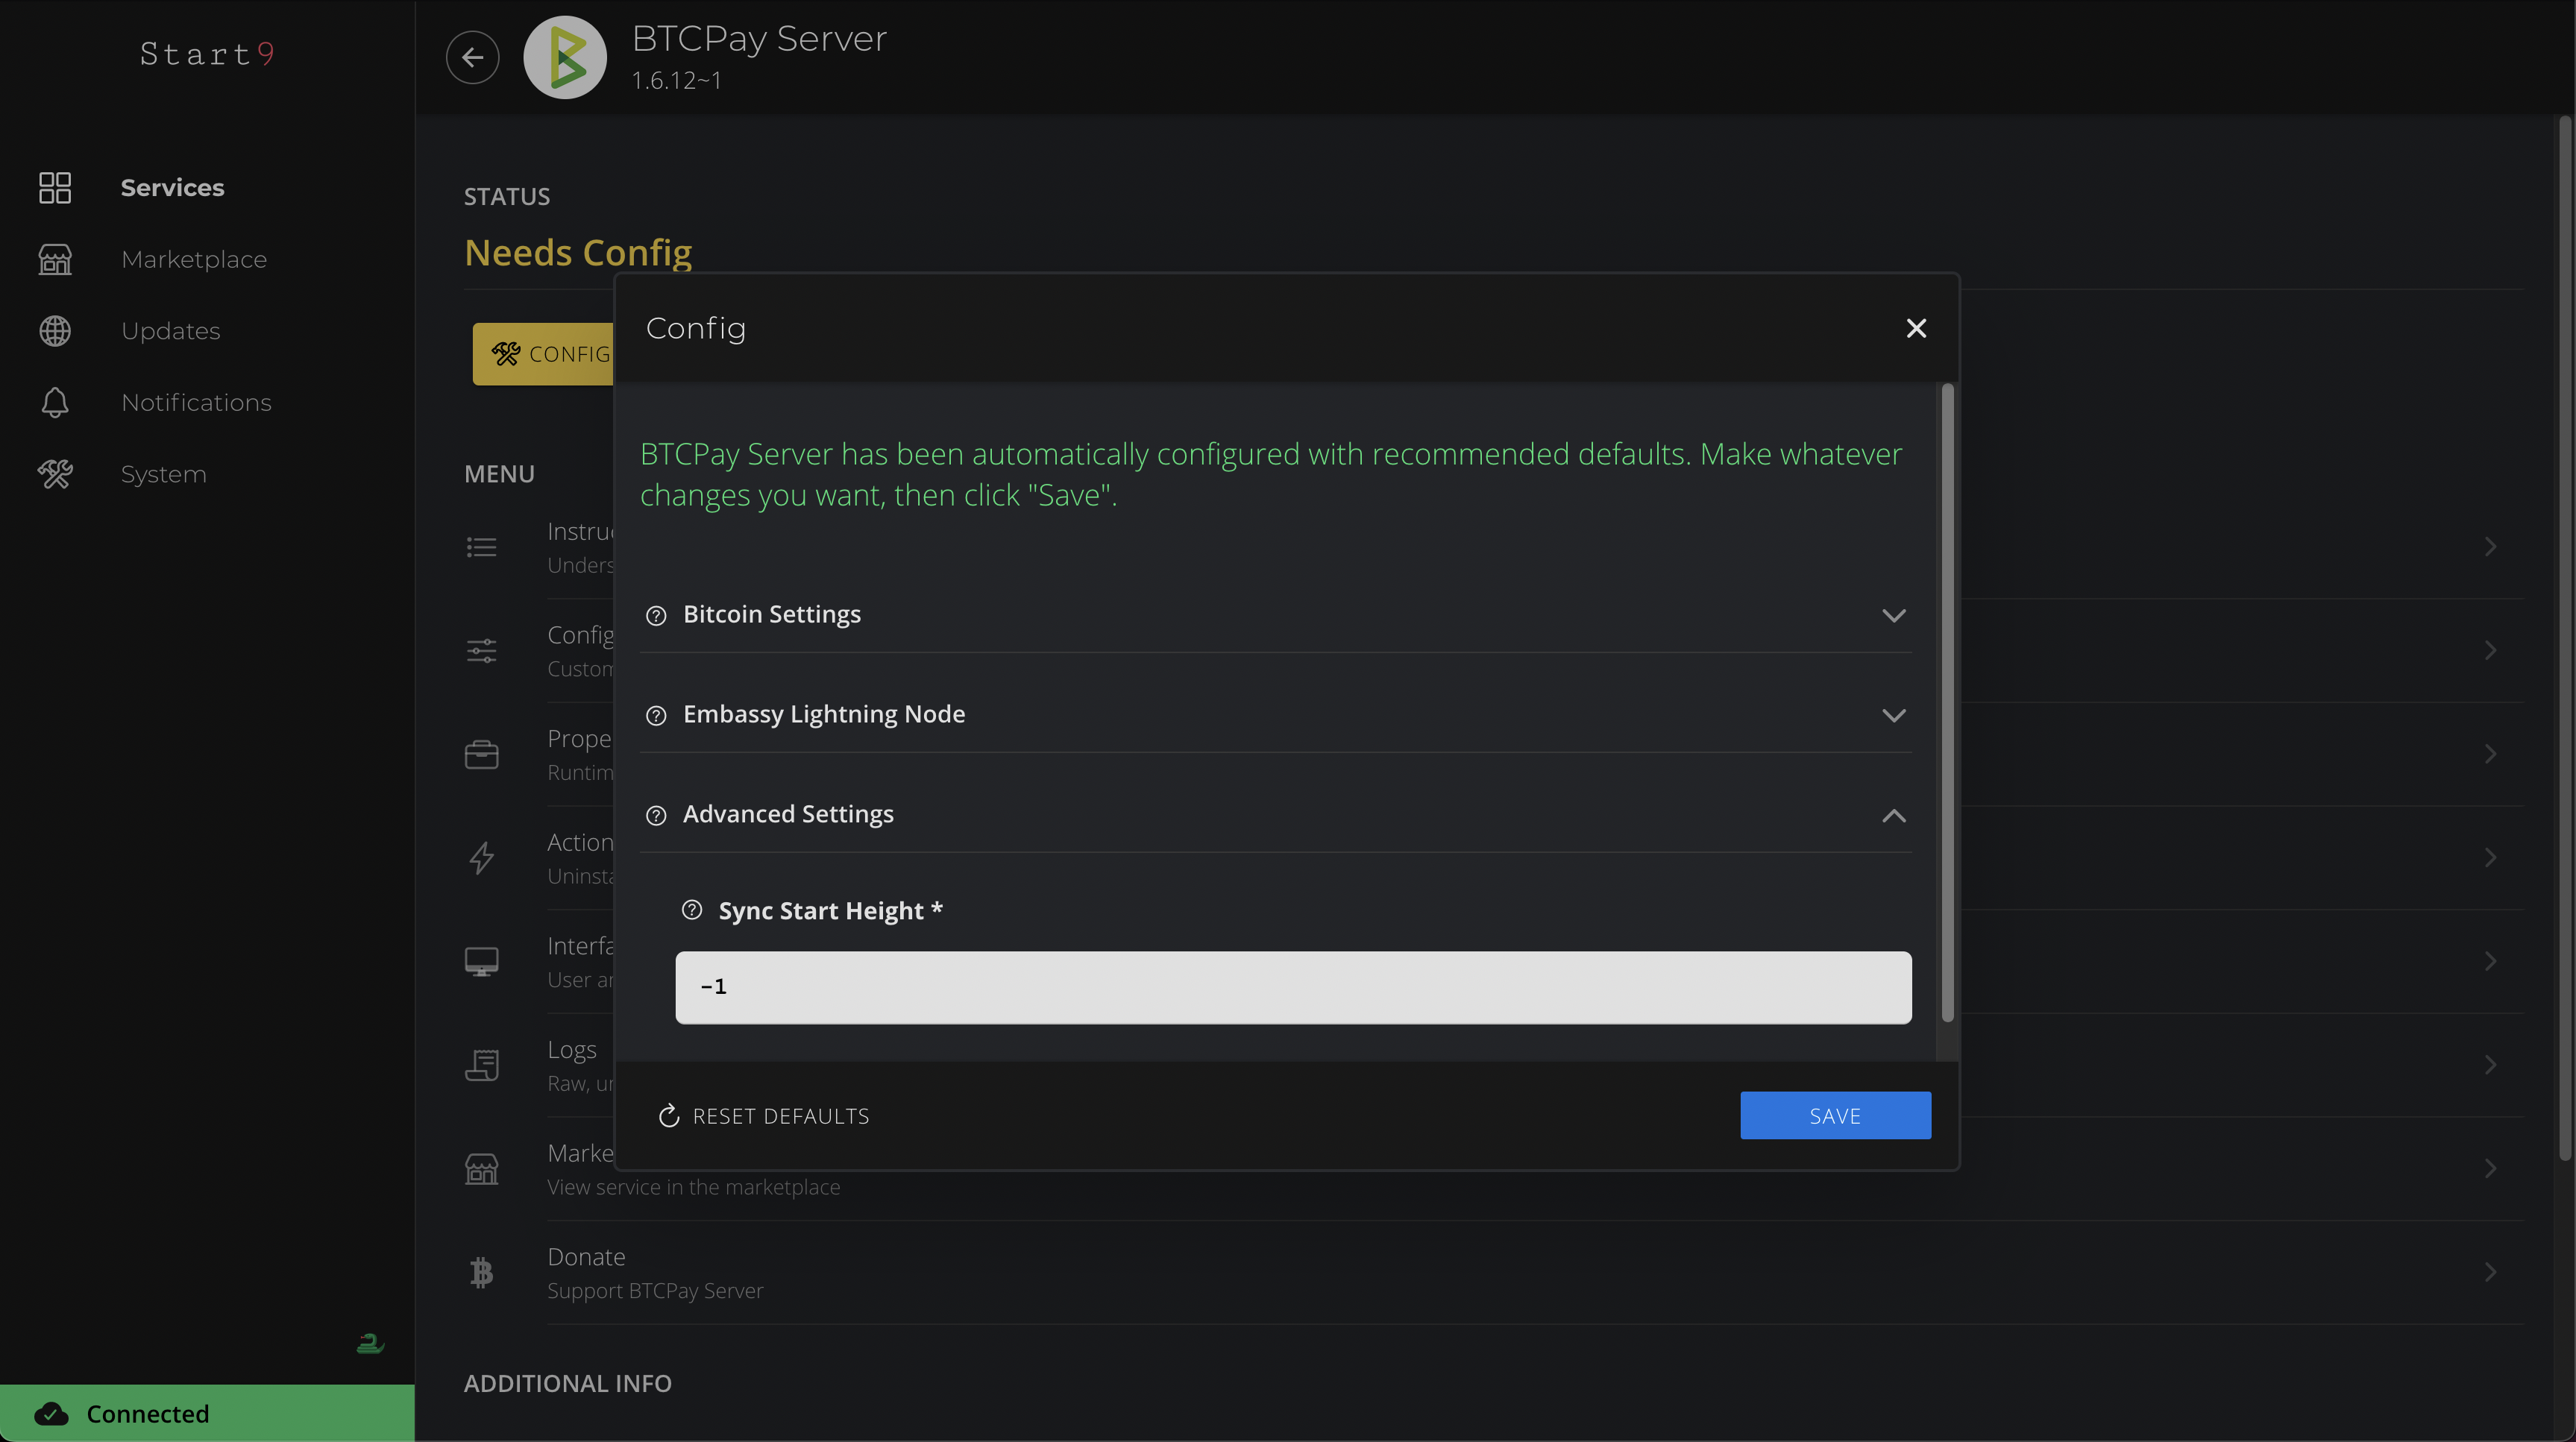Close the Config dialog
Viewport: 2576px width, 1442px height.
(x=1915, y=328)
